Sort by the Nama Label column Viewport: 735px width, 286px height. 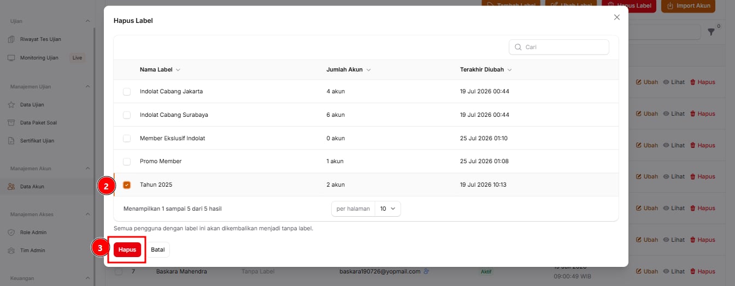point(160,70)
